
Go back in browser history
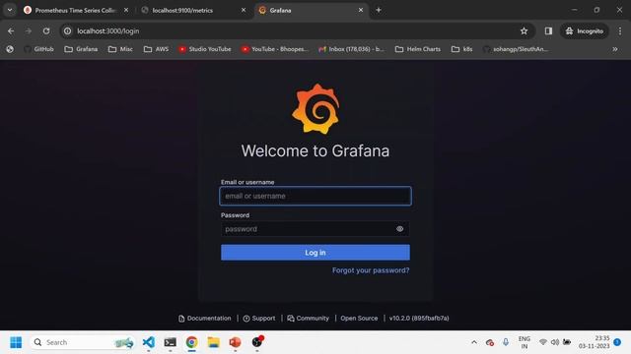[11, 30]
